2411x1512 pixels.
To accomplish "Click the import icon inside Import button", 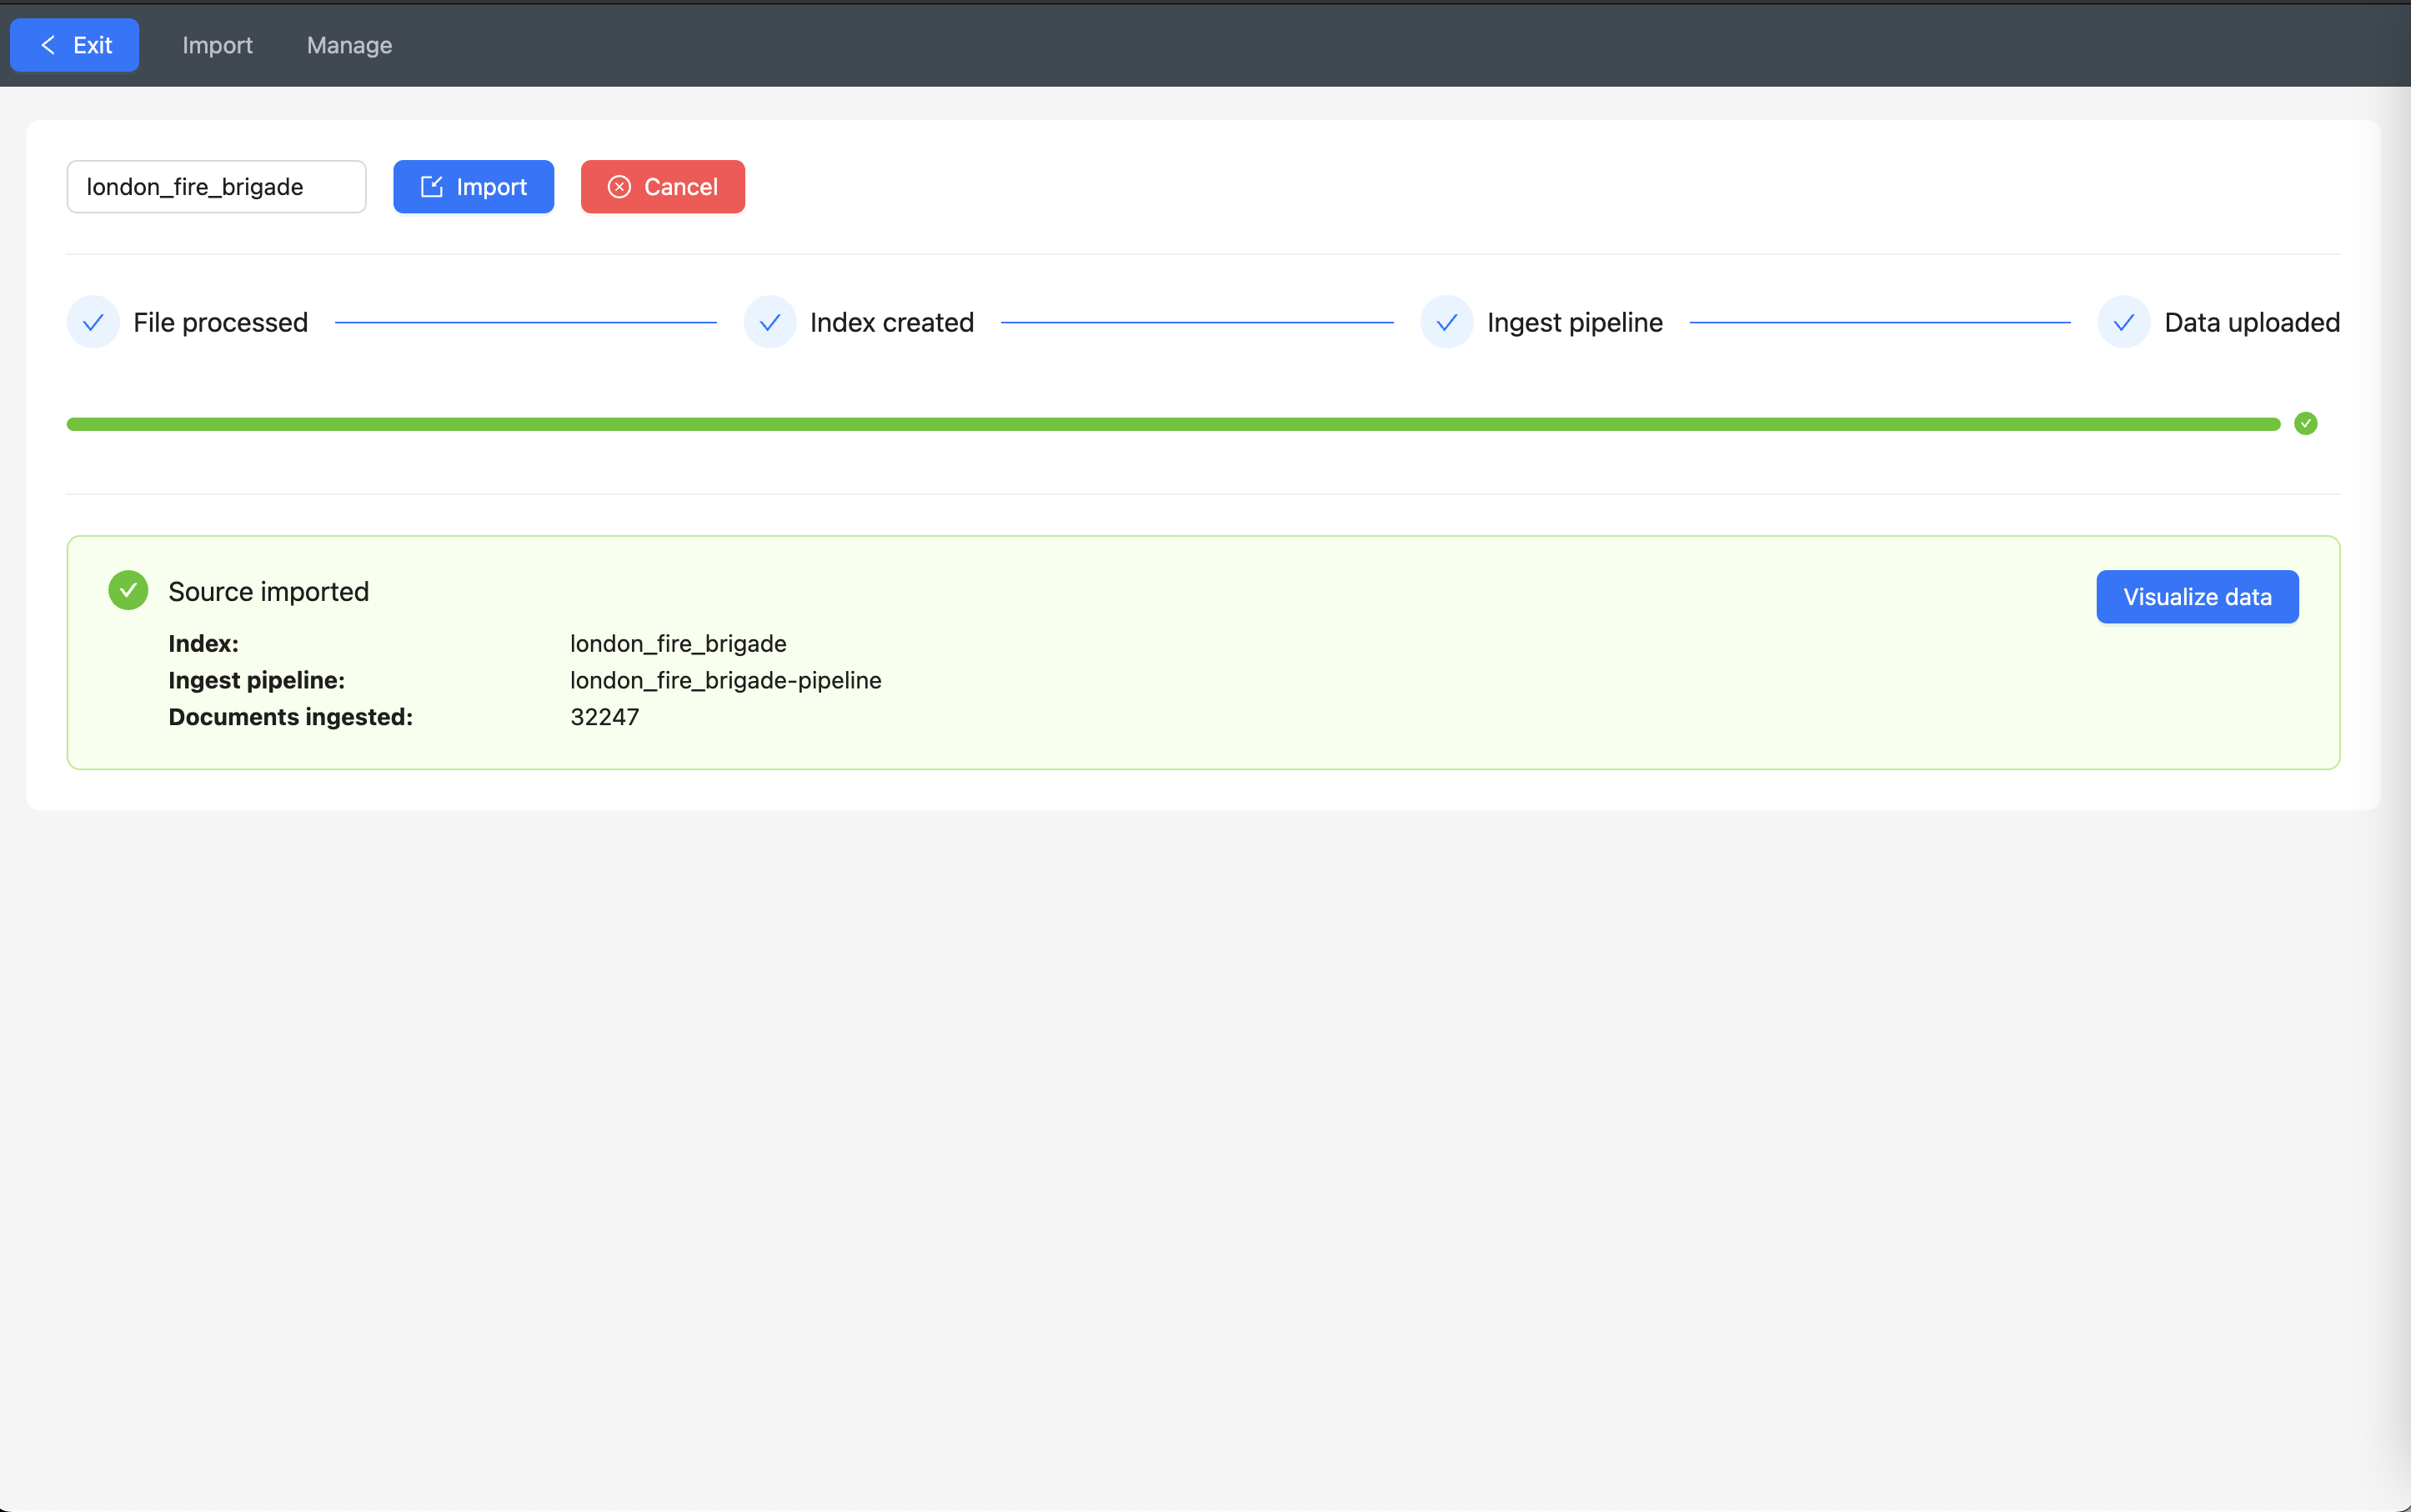I will point(431,187).
